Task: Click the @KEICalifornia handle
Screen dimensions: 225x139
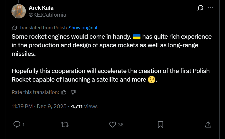Action: [x=47, y=15]
